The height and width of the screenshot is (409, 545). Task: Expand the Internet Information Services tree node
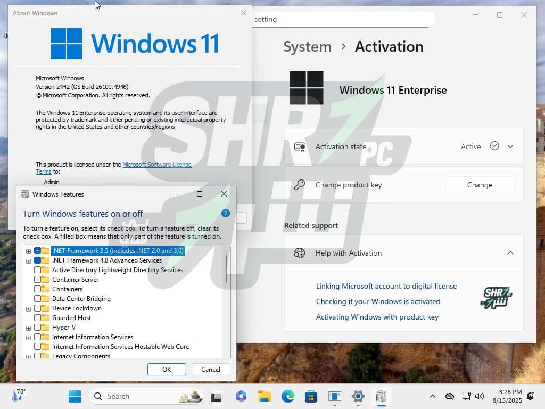click(x=29, y=338)
